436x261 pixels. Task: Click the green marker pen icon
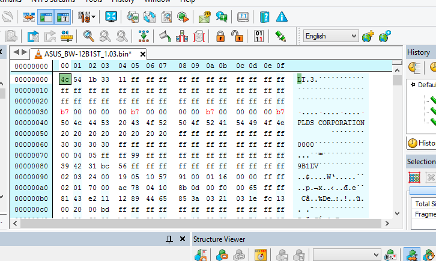280,36
